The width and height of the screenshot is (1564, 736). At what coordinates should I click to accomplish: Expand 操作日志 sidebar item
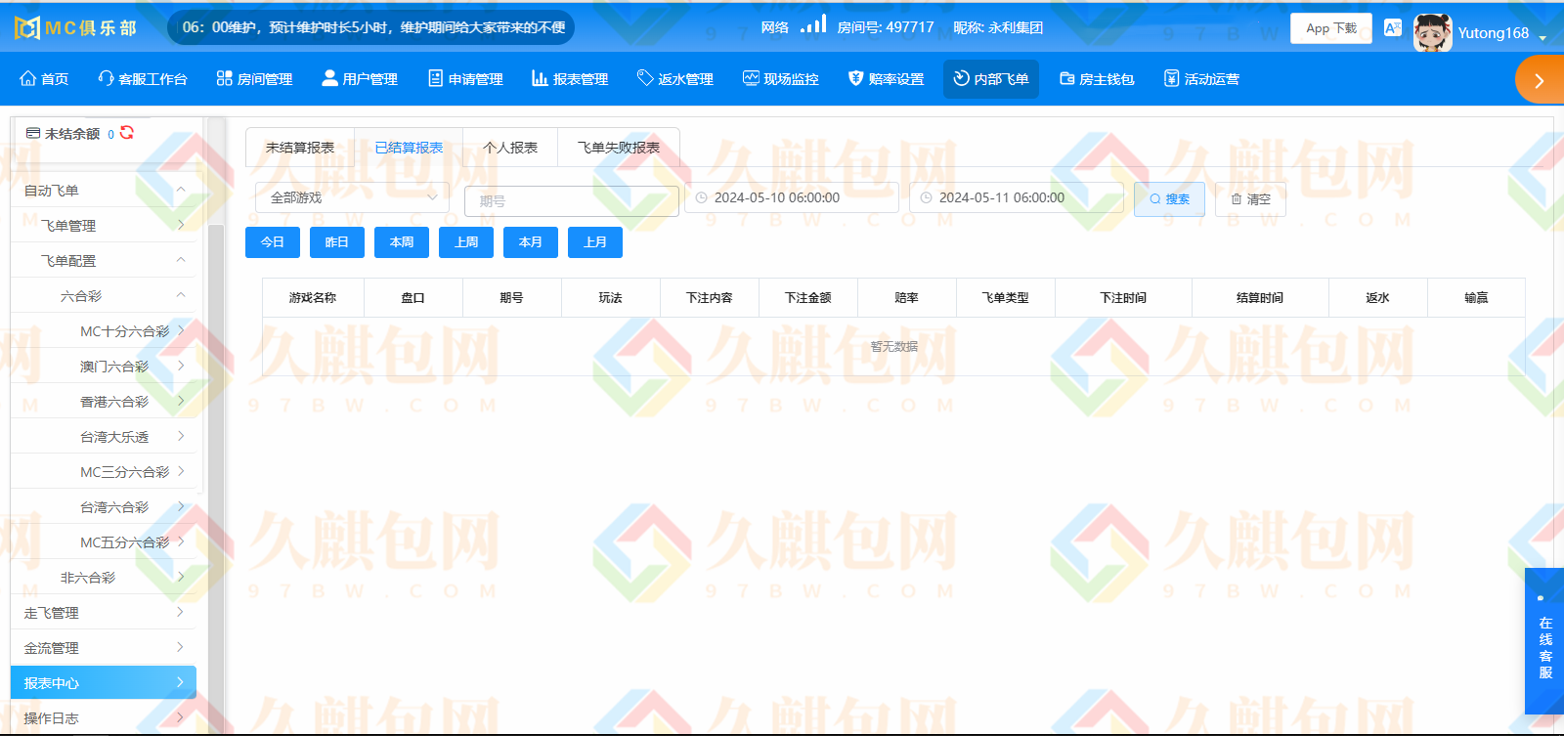(x=104, y=717)
